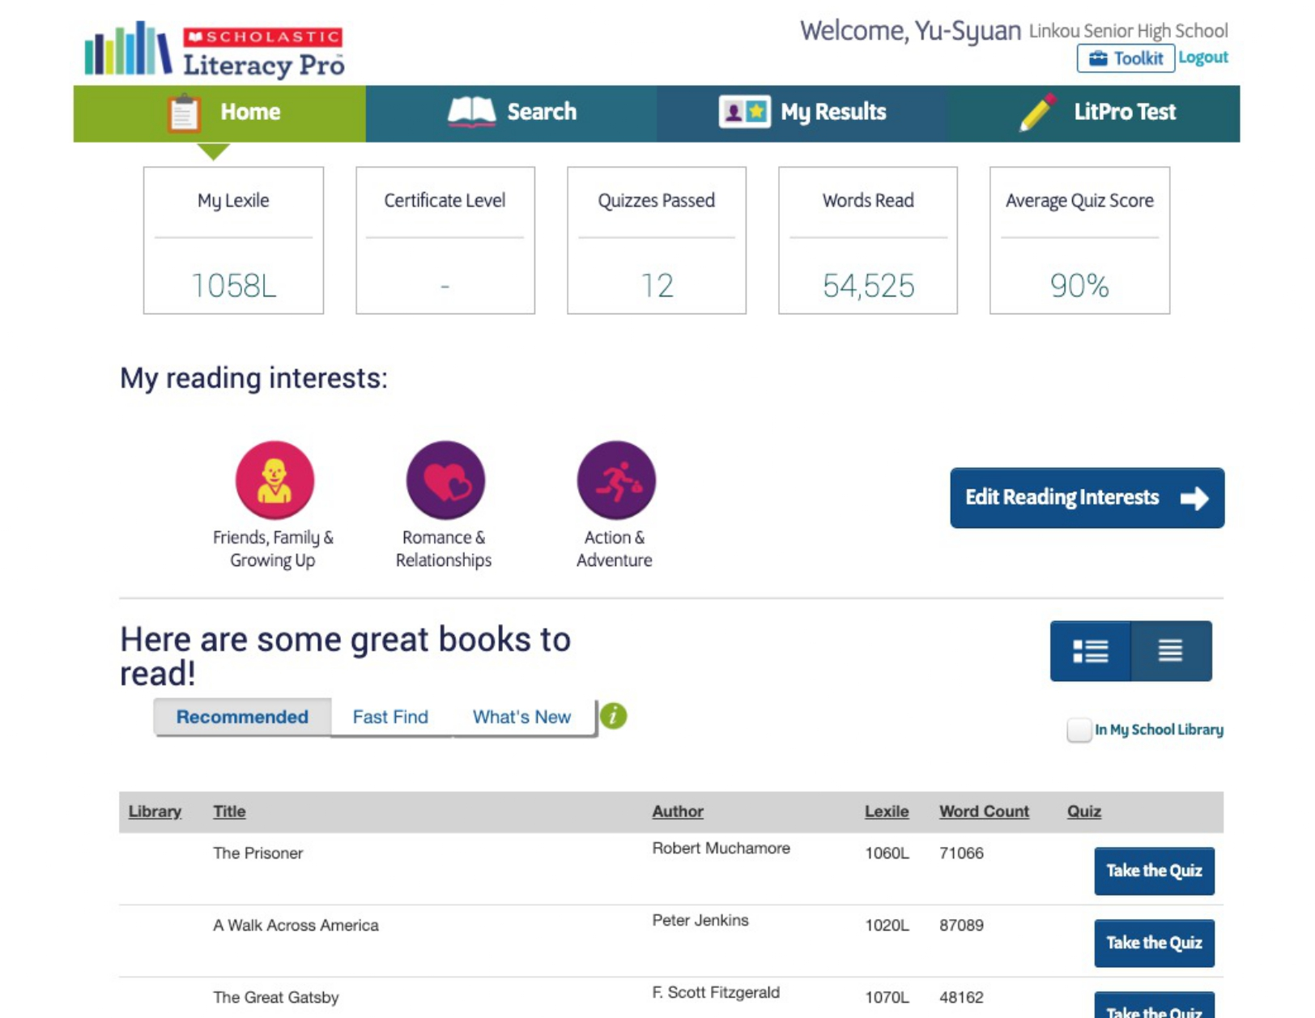1315x1018 pixels.
Task: Click the Quizzes Passed card
Action: 657,241
